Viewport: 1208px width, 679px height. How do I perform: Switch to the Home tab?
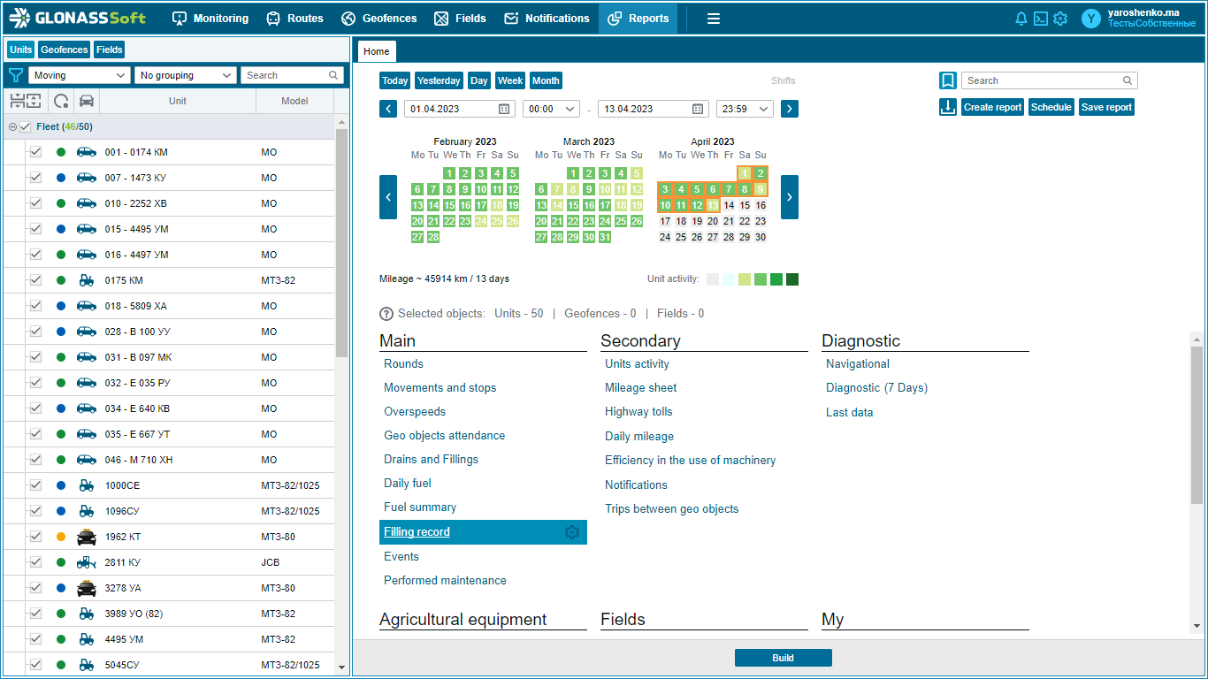[x=377, y=51]
